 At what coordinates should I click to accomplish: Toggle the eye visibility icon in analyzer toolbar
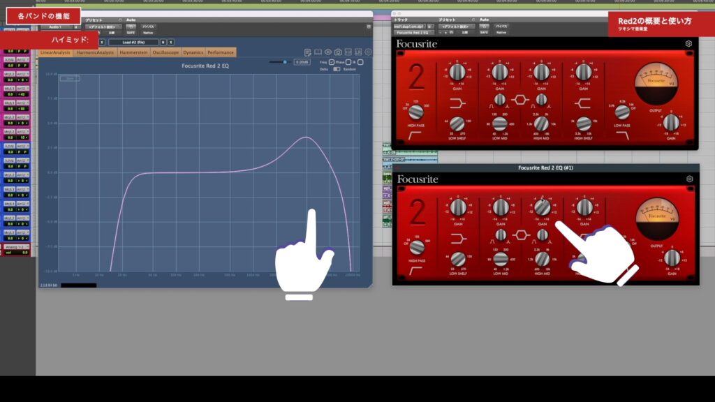click(328, 52)
